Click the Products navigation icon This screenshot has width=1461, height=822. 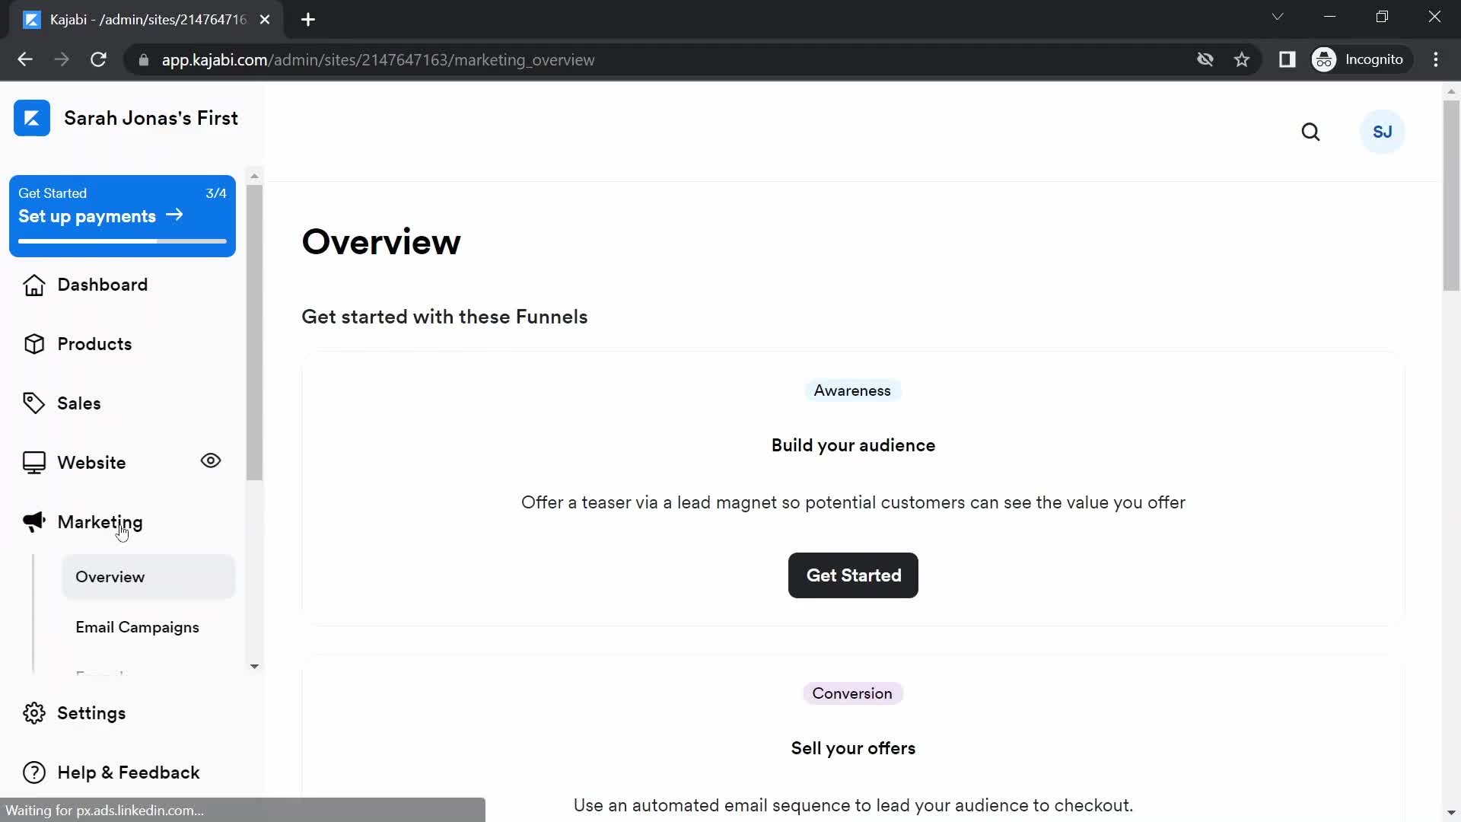coord(34,343)
